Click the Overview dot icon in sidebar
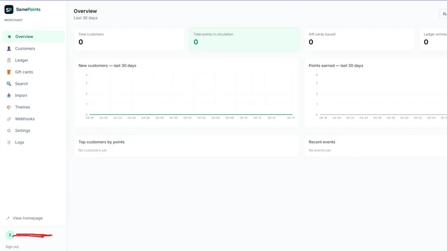The width and height of the screenshot is (447, 251). [x=9, y=37]
